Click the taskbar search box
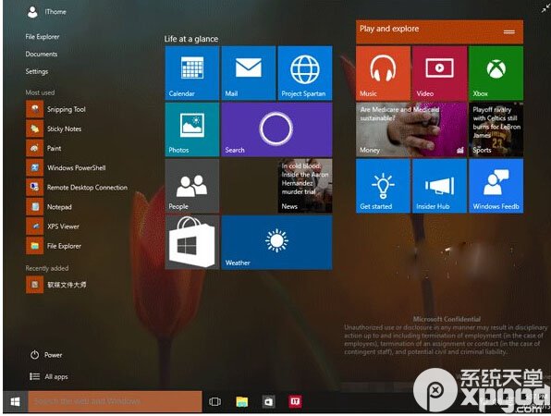Image resolution: width=551 pixels, height=416 pixels. pos(115,401)
